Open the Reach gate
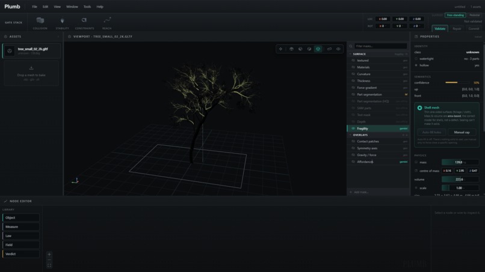 (107, 23)
